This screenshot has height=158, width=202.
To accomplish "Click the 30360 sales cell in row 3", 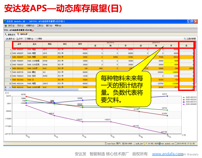I will coord(111,57).
